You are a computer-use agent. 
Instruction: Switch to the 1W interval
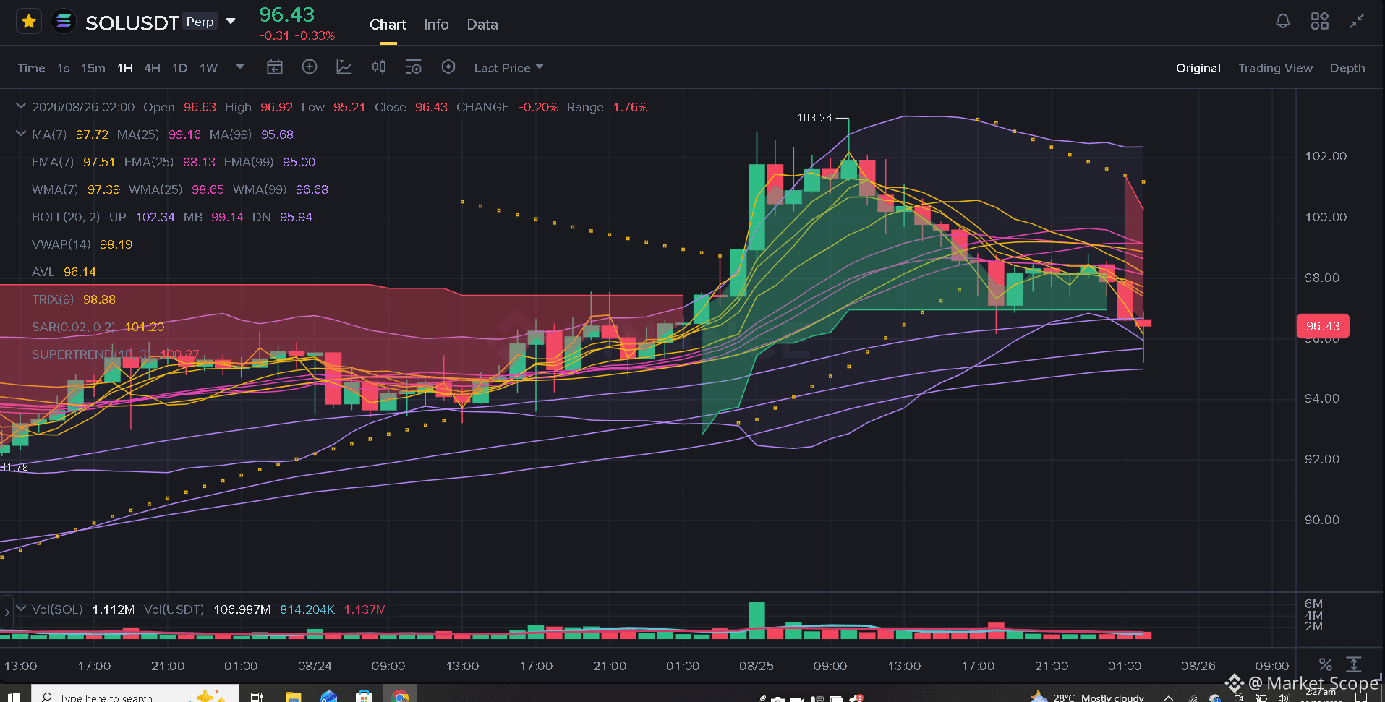208,68
